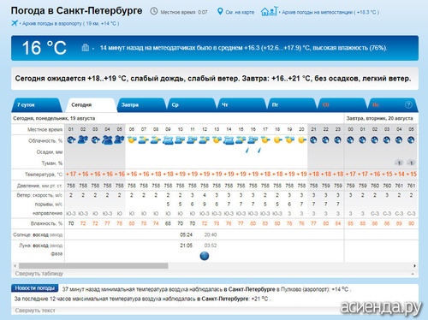Click moonrise time '21:05'
This screenshot has height=320, width=428.
click(x=186, y=246)
